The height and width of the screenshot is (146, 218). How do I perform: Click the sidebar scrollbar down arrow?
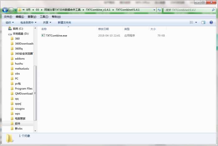click(x=35, y=131)
